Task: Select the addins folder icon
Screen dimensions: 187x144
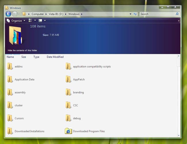Action: [x=10, y=67]
